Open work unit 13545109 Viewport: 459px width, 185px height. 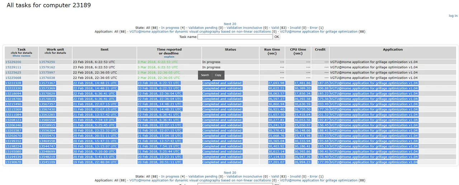47,162
